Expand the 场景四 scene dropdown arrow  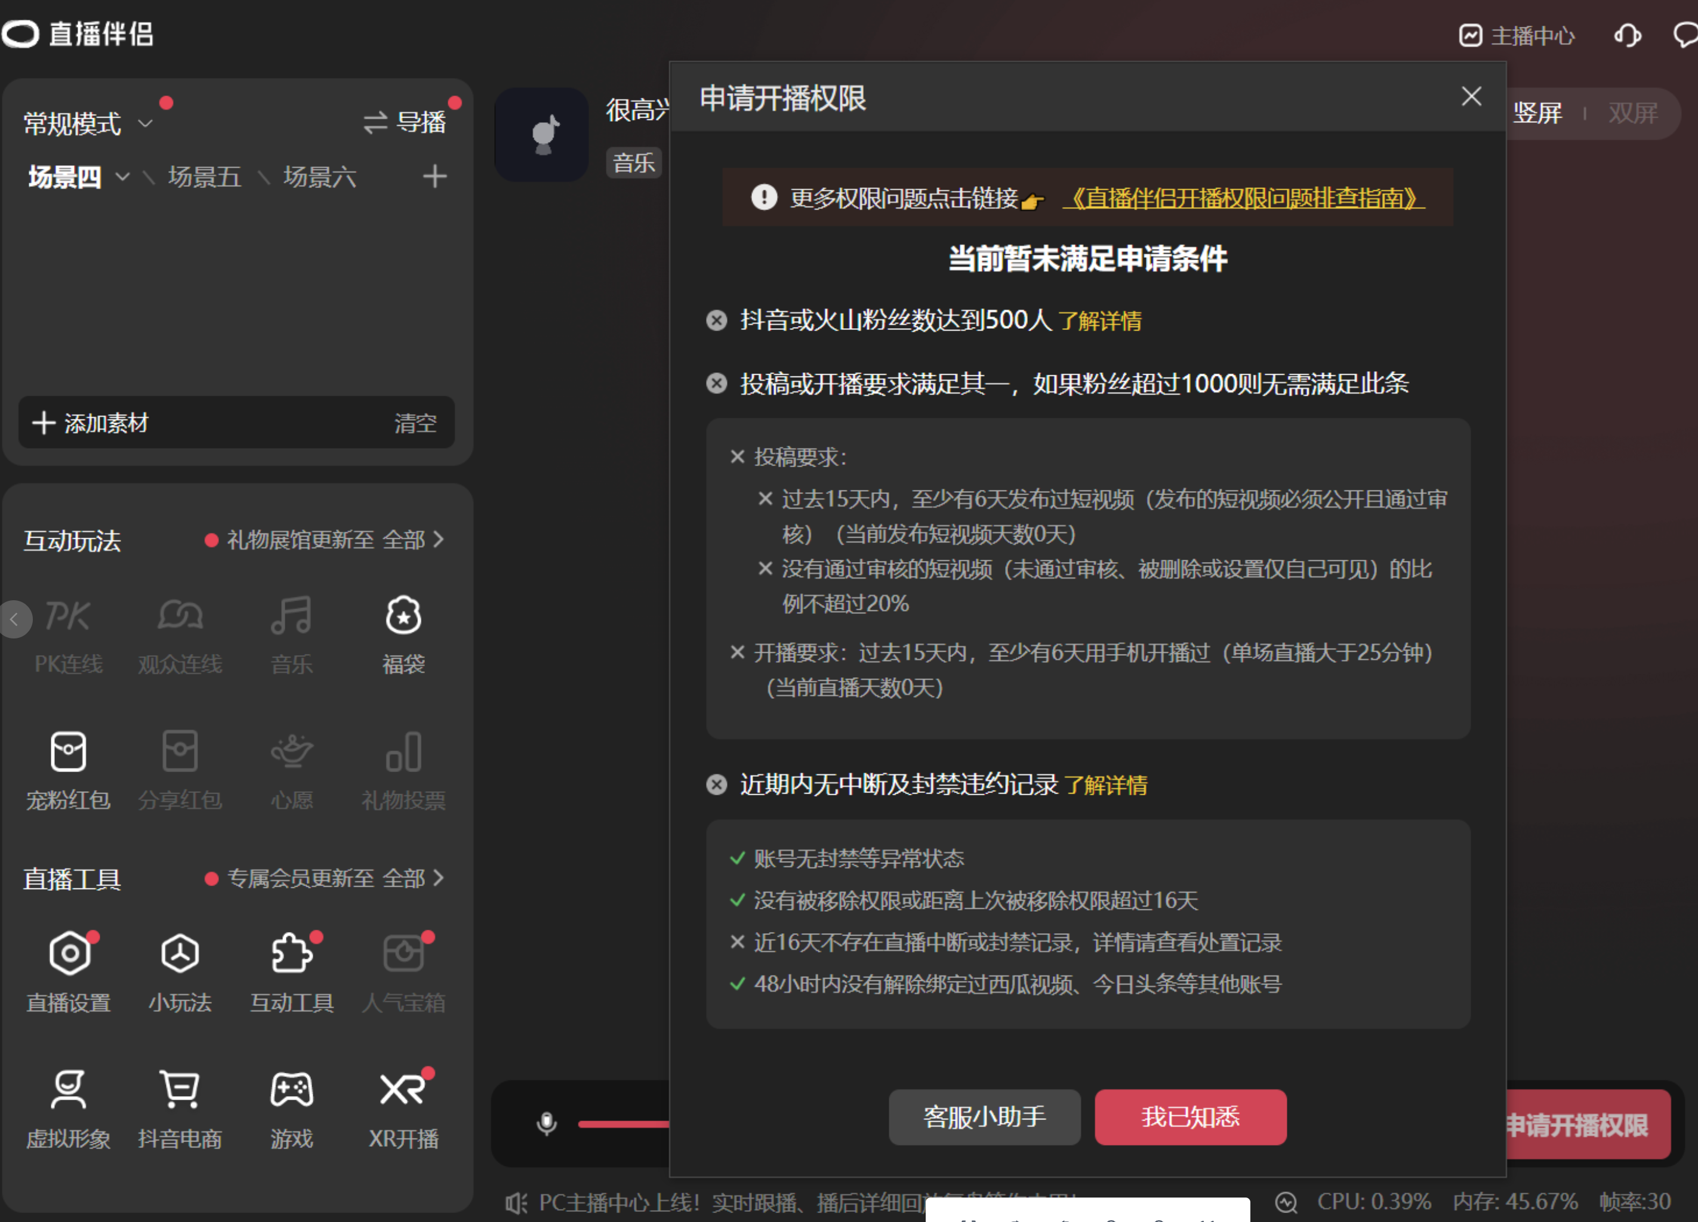point(122,177)
